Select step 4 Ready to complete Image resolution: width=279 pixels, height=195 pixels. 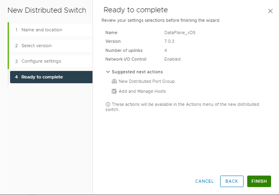pyautogui.click(x=42, y=77)
